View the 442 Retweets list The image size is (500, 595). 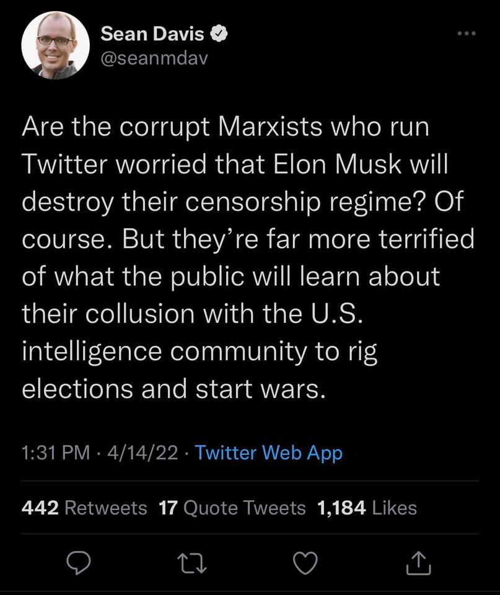pyautogui.click(x=84, y=508)
